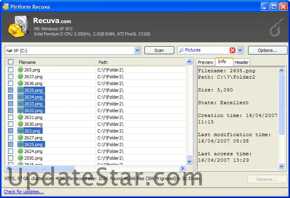Viewport: 290px width, 198px height.
Task: Check the box for 2624.png
Action: click(10, 151)
